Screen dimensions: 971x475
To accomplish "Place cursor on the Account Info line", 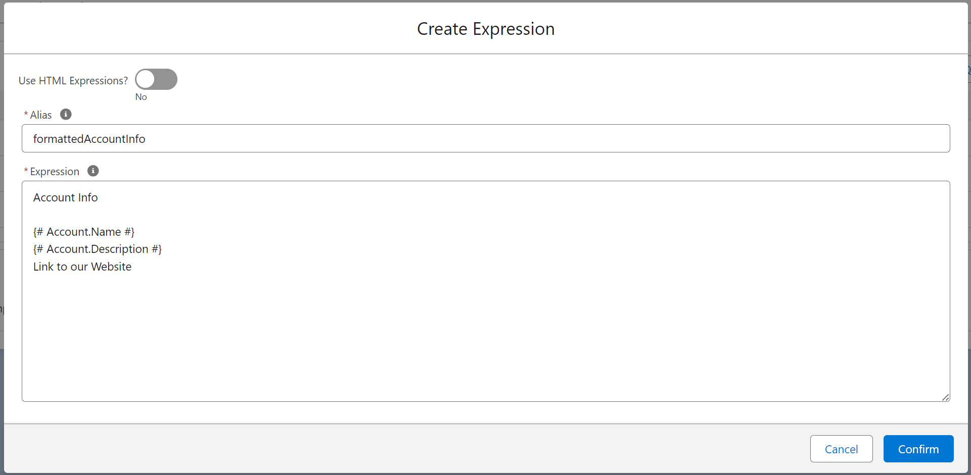I will [66, 197].
